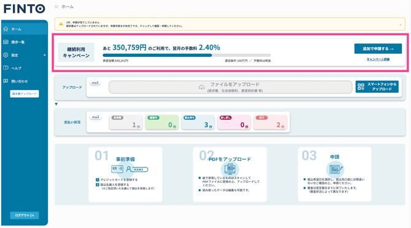Open the キャンペーン詳細 link
The image size is (411, 228).
pos(378,59)
